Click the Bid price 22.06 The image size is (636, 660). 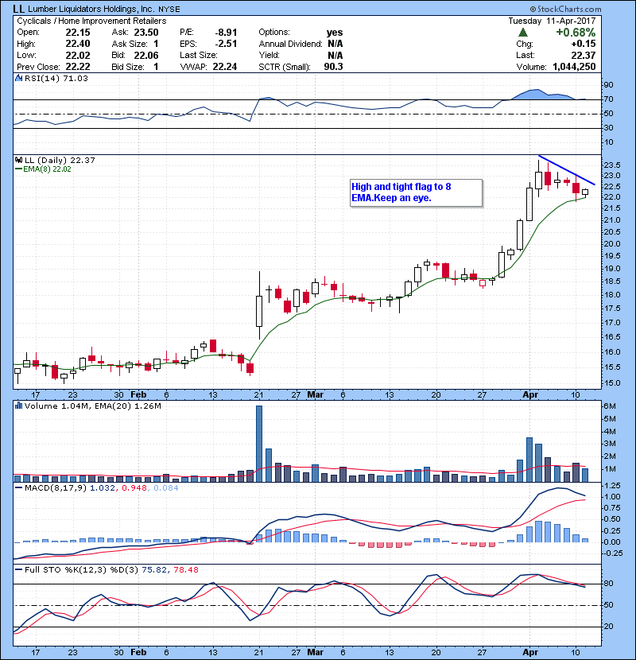click(x=146, y=56)
